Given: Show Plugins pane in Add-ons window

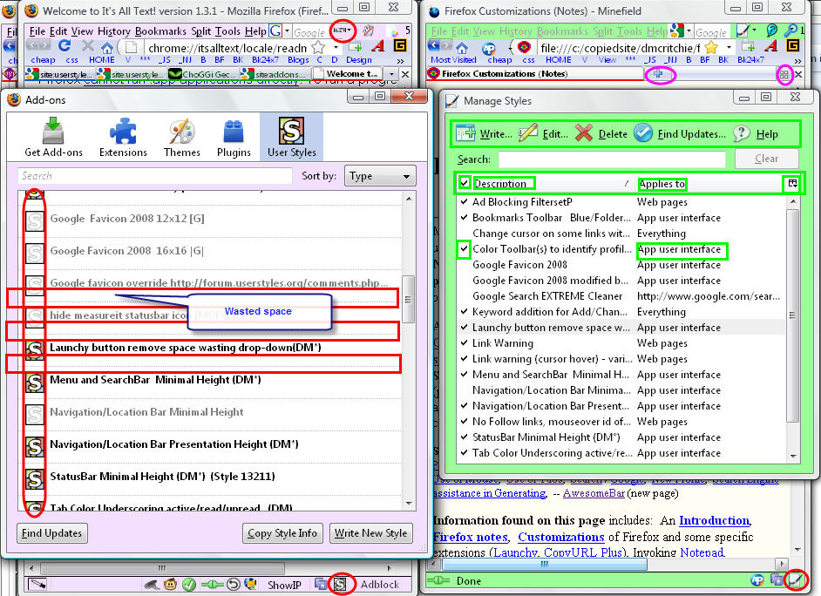Looking at the screenshot, I should pos(234,137).
